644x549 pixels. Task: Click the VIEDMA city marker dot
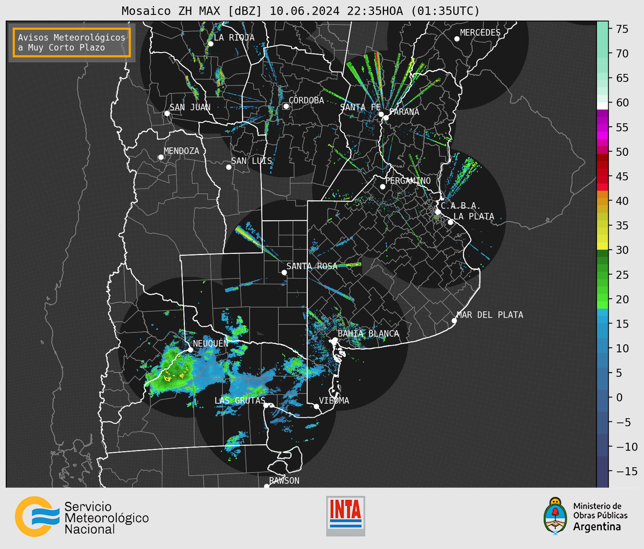[x=316, y=406]
